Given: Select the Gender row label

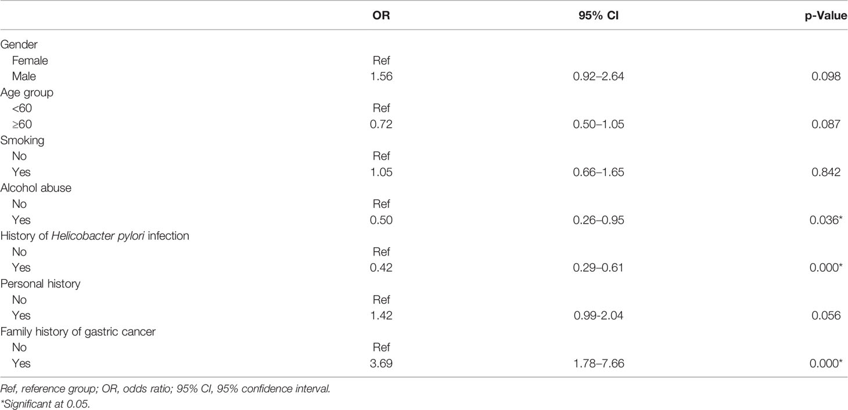Looking at the screenshot, I should [x=19, y=45].
